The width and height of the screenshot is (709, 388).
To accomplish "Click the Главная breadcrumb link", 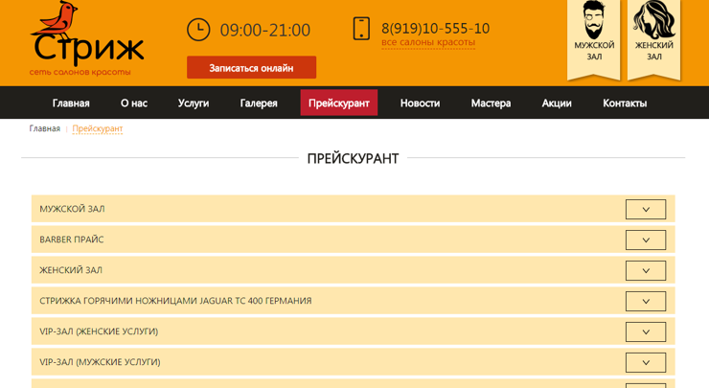I will [x=45, y=128].
